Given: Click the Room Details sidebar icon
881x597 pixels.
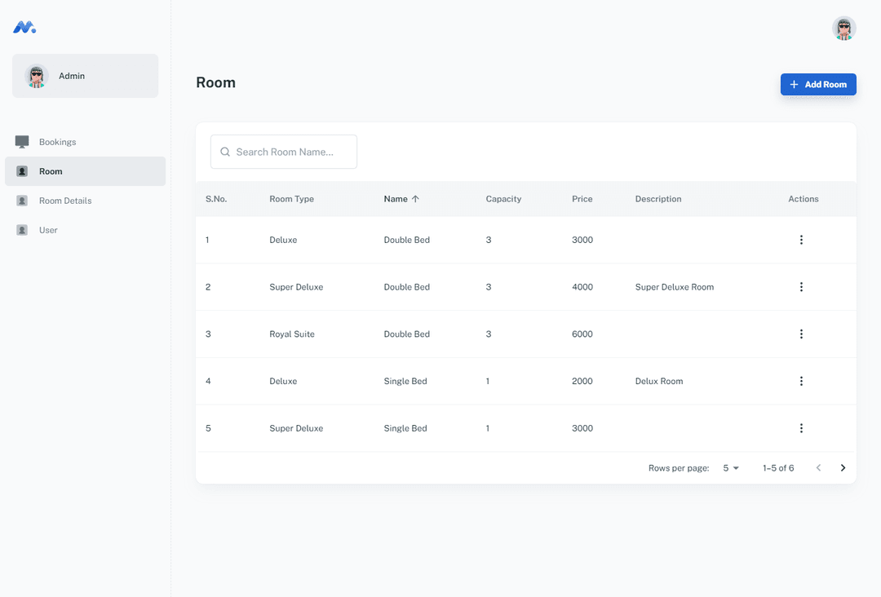Looking at the screenshot, I should click(22, 201).
